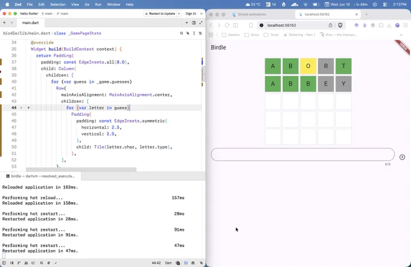Open the Dashes bookmarks folder
Viewport: 411px width, 267px height.
coord(231,34)
